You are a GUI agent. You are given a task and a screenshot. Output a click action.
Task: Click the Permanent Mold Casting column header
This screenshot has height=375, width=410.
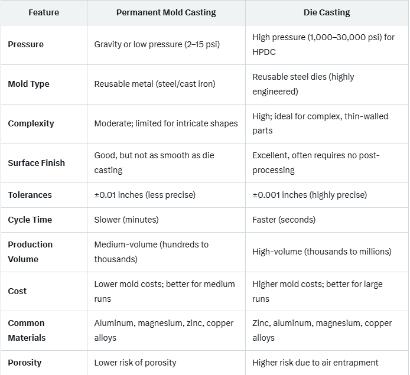coord(166,12)
